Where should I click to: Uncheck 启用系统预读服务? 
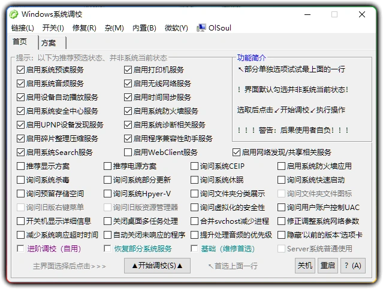click(20, 70)
